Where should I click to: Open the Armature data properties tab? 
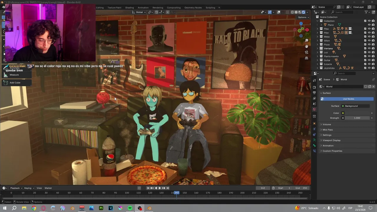point(314,140)
